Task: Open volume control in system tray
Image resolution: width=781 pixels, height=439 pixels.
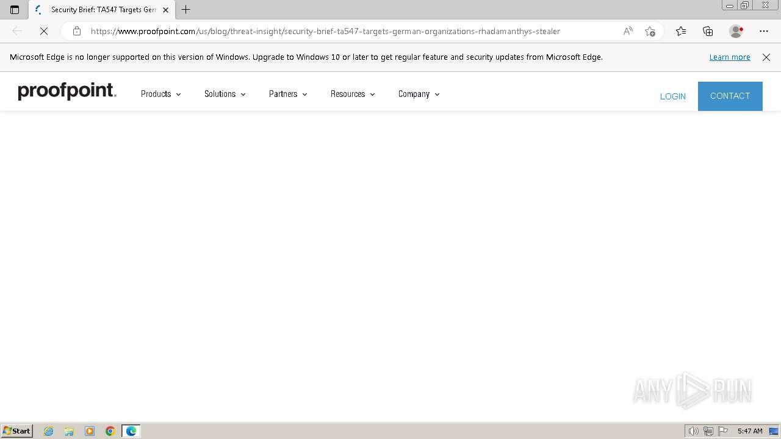Action: tap(693, 431)
